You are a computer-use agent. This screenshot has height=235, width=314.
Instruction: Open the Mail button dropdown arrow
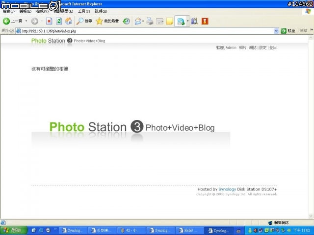[143, 21]
